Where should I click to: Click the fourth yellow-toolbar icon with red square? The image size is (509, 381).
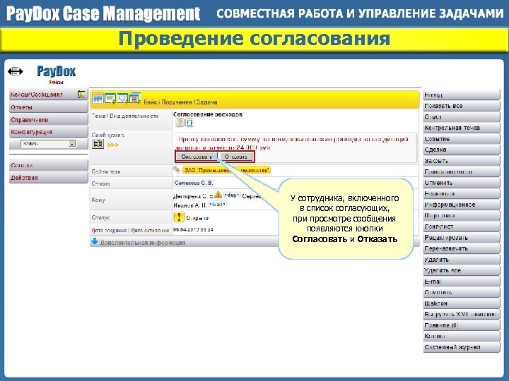tap(135, 98)
